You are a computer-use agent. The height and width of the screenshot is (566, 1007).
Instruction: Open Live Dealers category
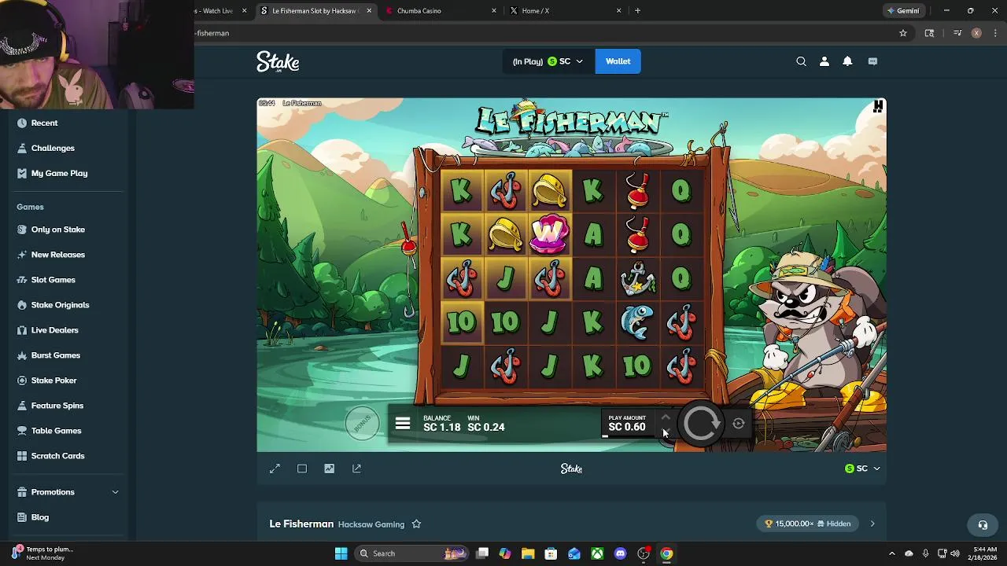(54, 330)
